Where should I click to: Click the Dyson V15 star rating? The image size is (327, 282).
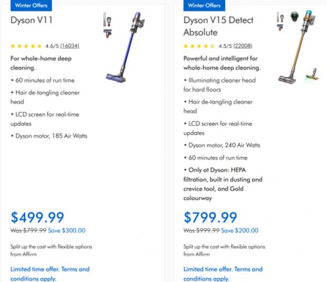click(x=199, y=46)
